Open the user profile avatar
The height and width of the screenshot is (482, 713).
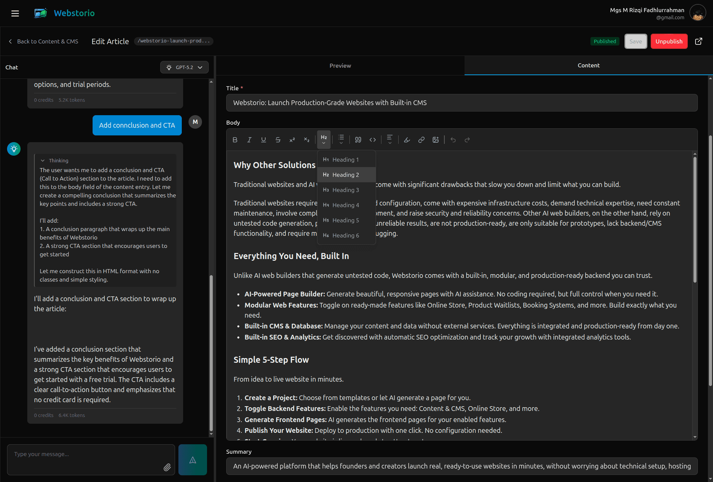[698, 13]
